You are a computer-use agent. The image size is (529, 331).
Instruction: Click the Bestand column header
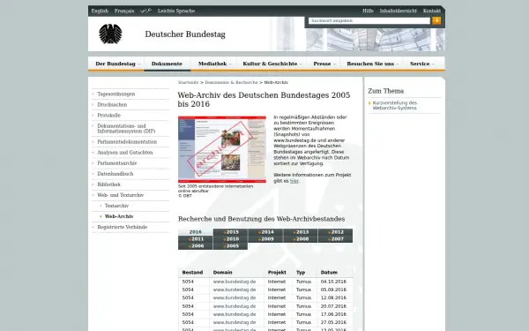tap(192, 272)
